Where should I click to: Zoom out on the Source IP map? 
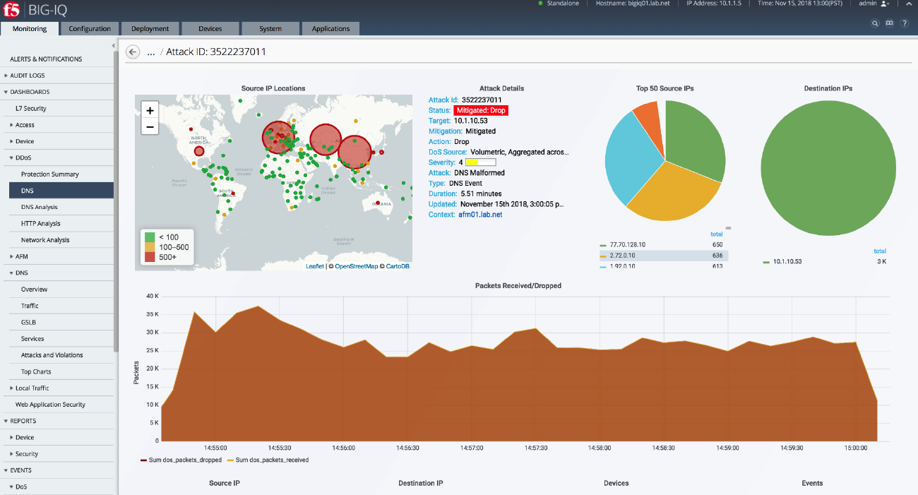(x=150, y=127)
